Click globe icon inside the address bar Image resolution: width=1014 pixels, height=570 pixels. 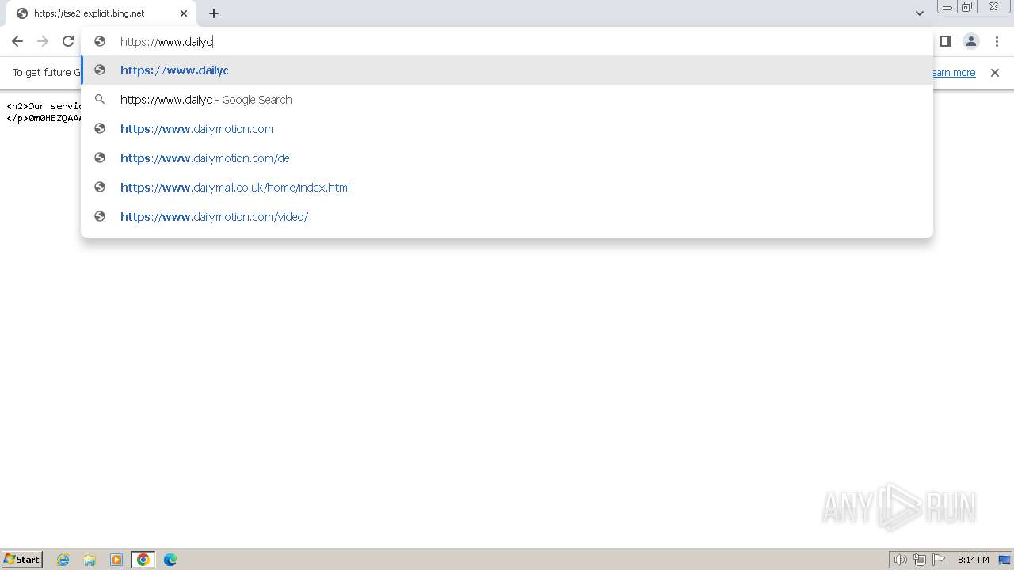(100, 41)
